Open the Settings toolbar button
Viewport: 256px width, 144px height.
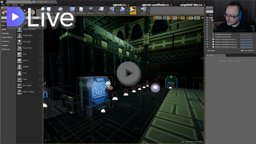[x=90, y=10]
